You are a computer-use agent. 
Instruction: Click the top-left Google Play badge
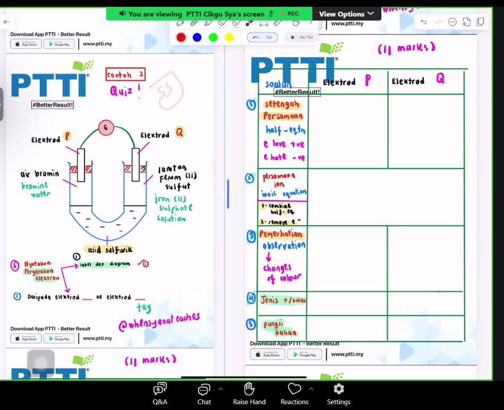(58, 44)
